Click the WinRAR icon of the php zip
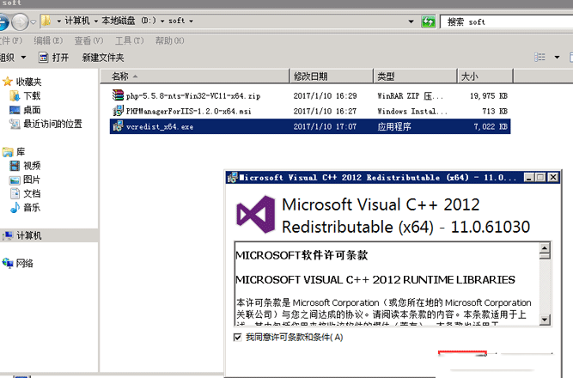Image resolution: width=573 pixels, height=378 pixels. coord(118,95)
